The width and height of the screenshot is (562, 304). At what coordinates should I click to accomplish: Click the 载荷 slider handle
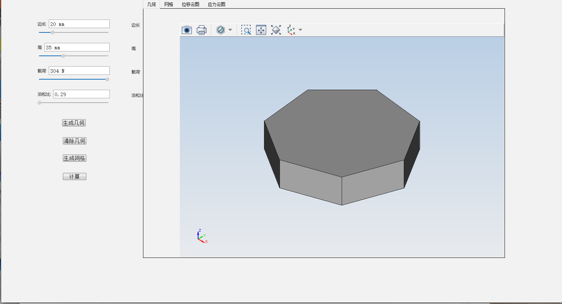point(107,79)
